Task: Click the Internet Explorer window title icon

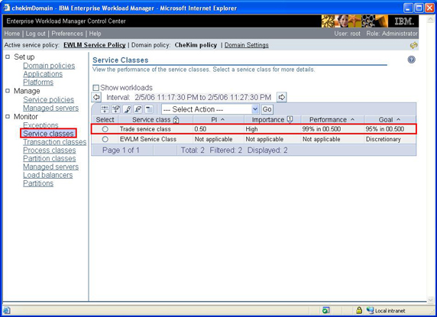Action: coord(6,8)
